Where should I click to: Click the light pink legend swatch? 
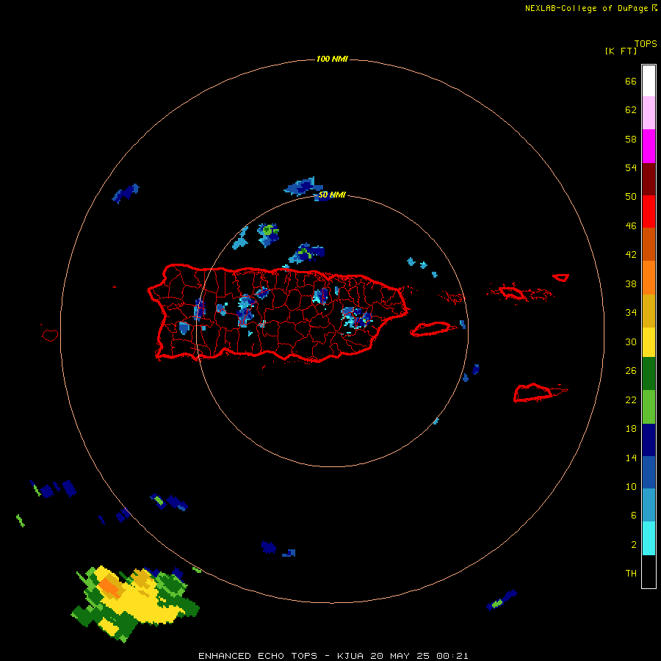point(649,112)
